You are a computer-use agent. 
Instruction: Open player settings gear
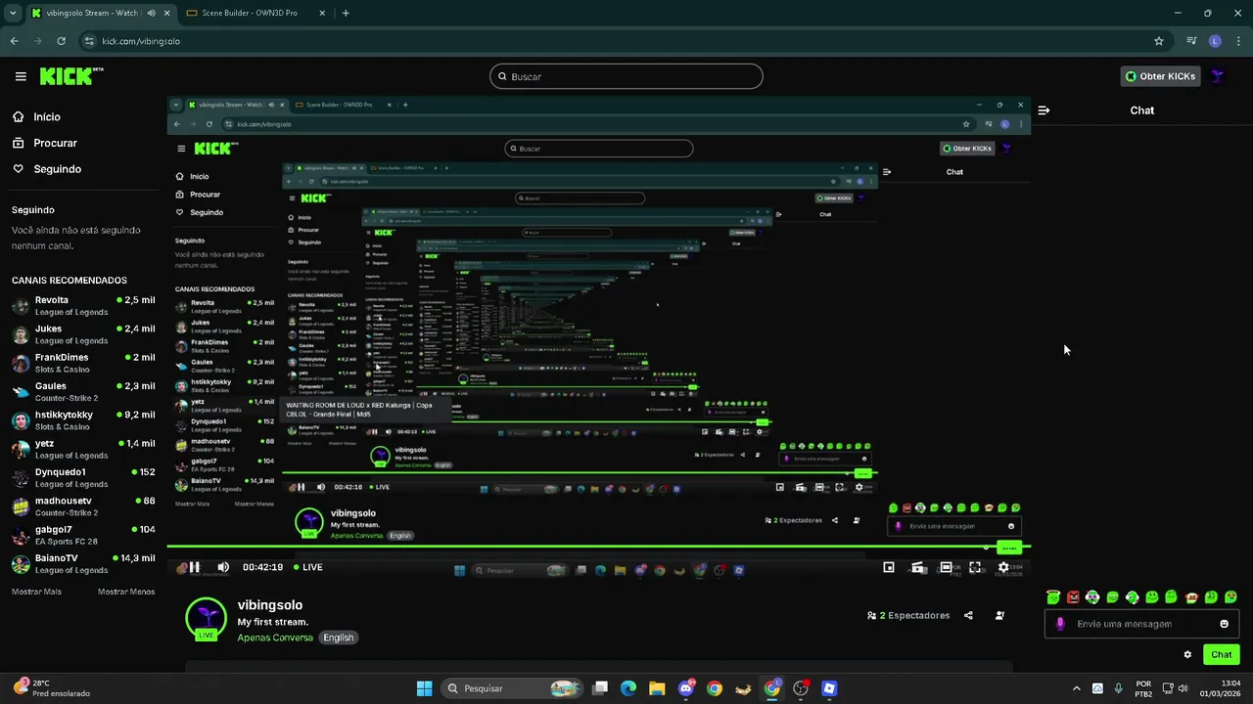[1003, 567]
